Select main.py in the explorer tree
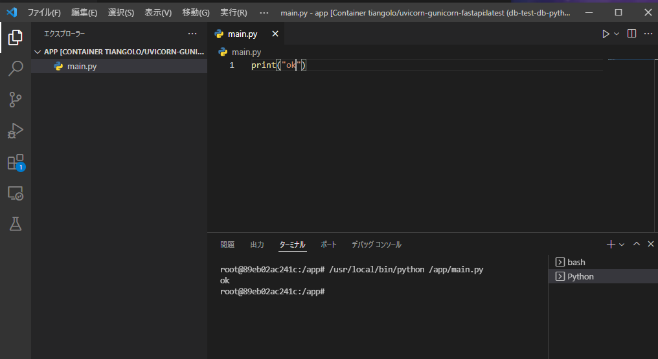 click(82, 66)
